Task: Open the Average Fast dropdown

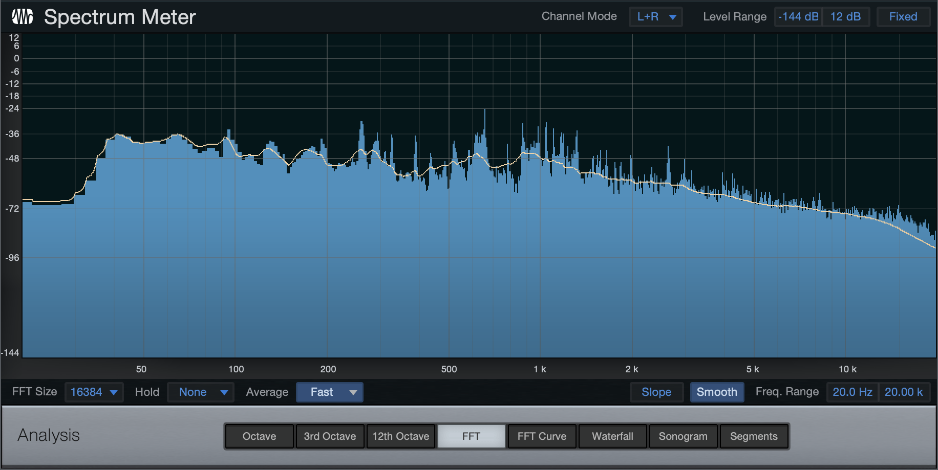Action: pos(330,392)
